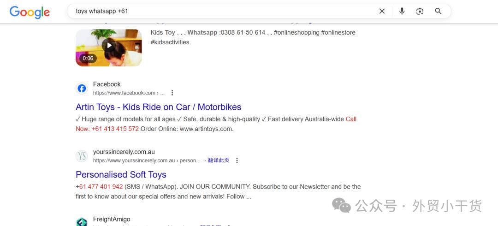The width and height of the screenshot is (498, 226).
Task: Play the Kids Toy video
Action: (109, 45)
